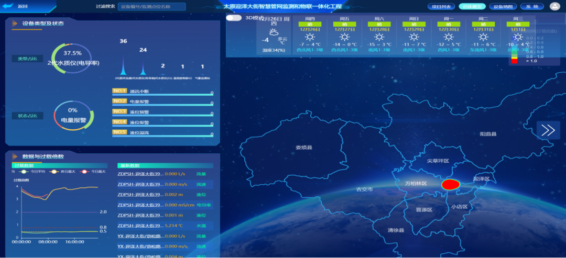Select 娄烦县 on the map
Screen dimensions: 566x258
(x=304, y=148)
